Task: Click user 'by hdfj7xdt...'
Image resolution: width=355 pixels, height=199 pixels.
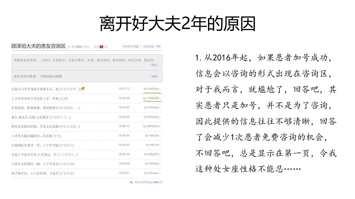Action: (153, 145)
